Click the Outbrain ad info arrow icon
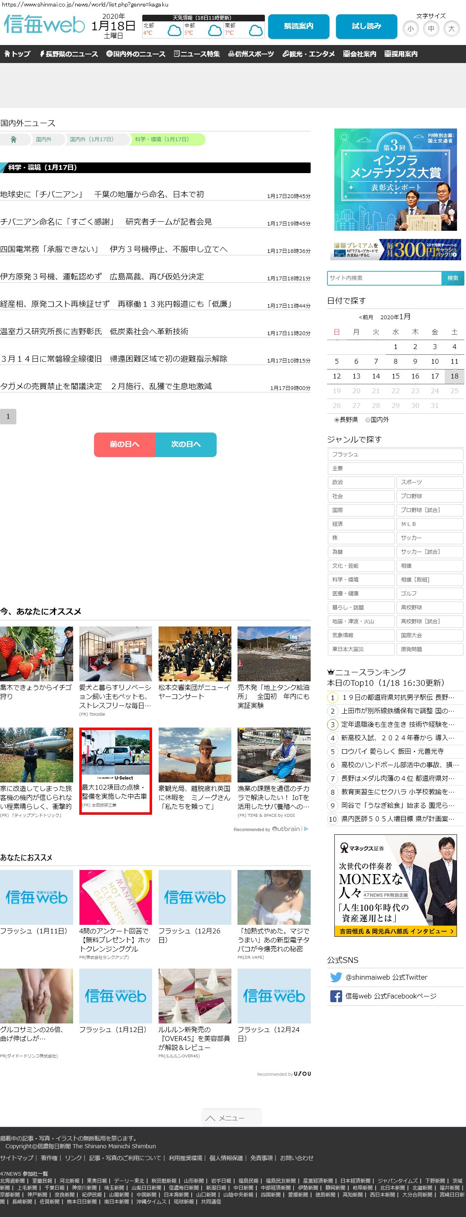466x1217 pixels. 306,829
